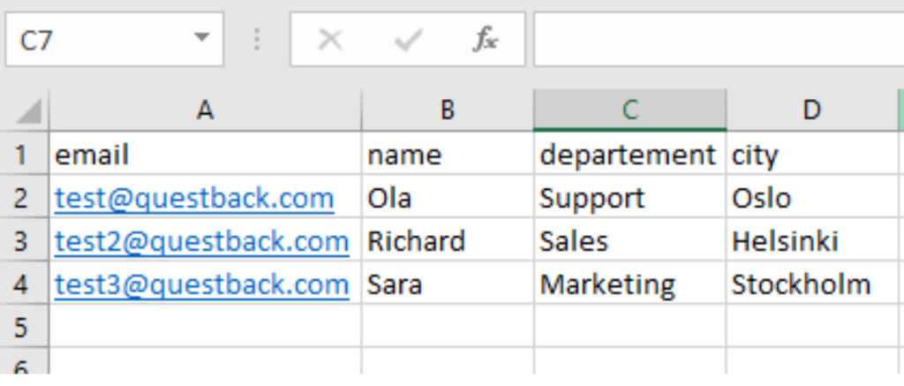Select the cell containing Helsinki
Image resolution: width=904 pixels, height=386 pixels.
(812, 240)
